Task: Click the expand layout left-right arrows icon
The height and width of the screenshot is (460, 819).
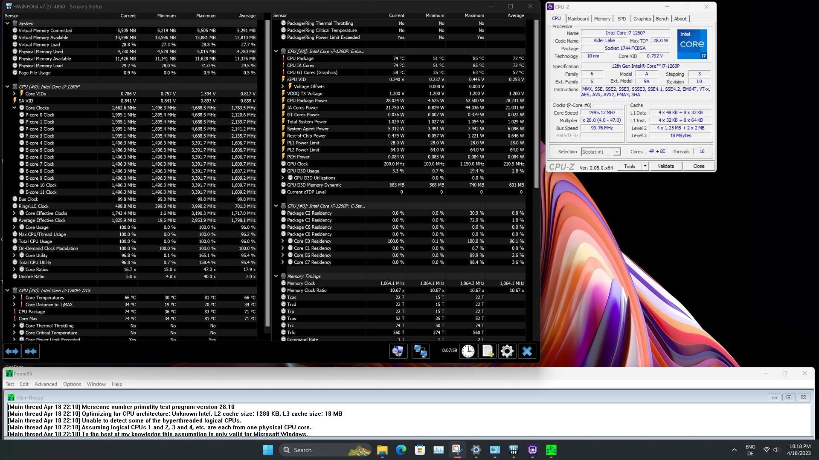Action: tap(12, 351)
